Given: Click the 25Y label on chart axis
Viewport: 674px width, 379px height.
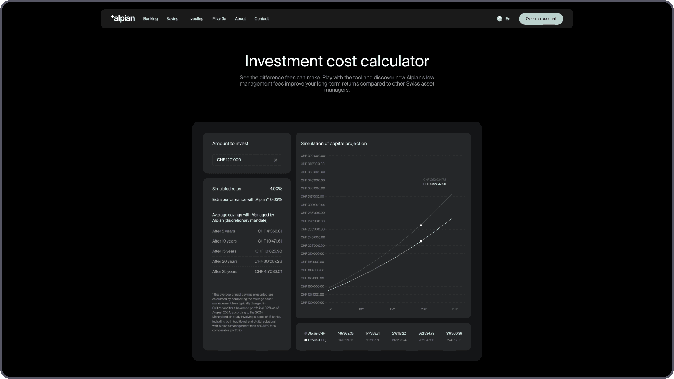Looking at the screenshot, I should pyautogui.click(x=454, y=309).
